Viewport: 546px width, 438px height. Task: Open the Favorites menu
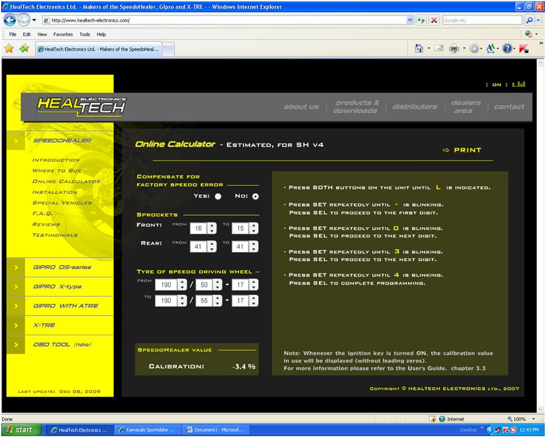coord(63,34)
